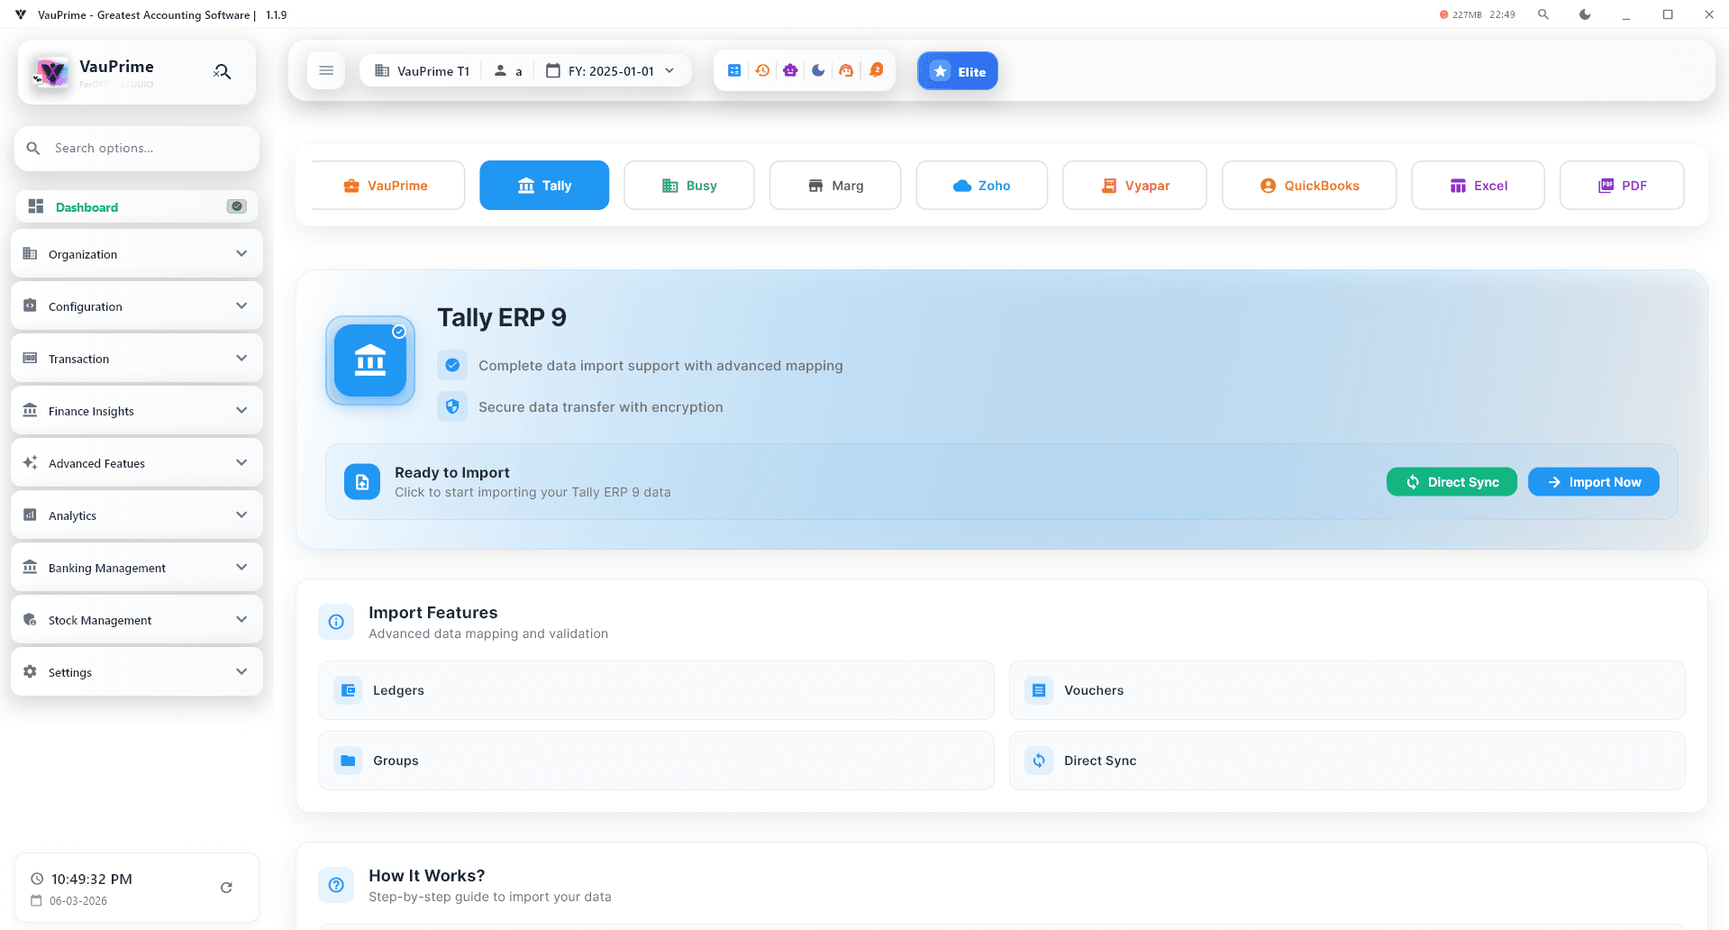Click the shield encryption icon

pos(452,406)
